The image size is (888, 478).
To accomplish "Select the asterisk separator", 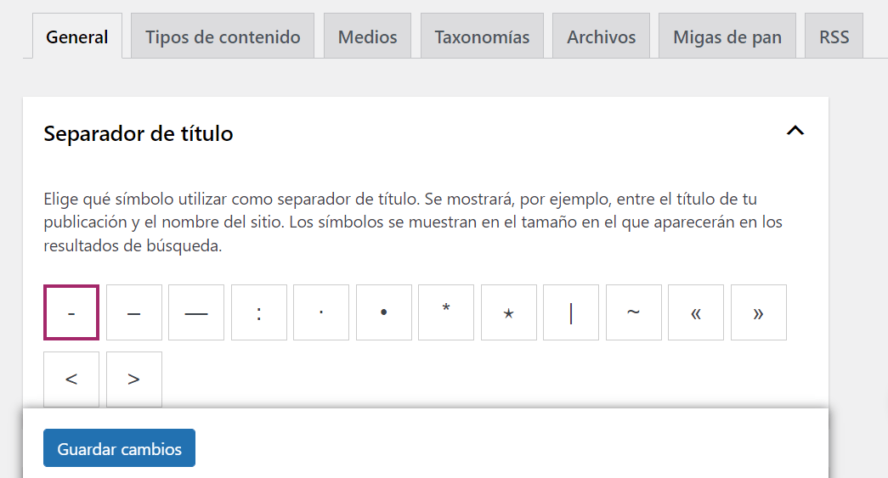I will (x=446, y=312).
